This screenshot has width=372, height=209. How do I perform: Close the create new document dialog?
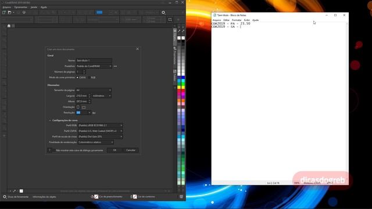coord(138,49)
